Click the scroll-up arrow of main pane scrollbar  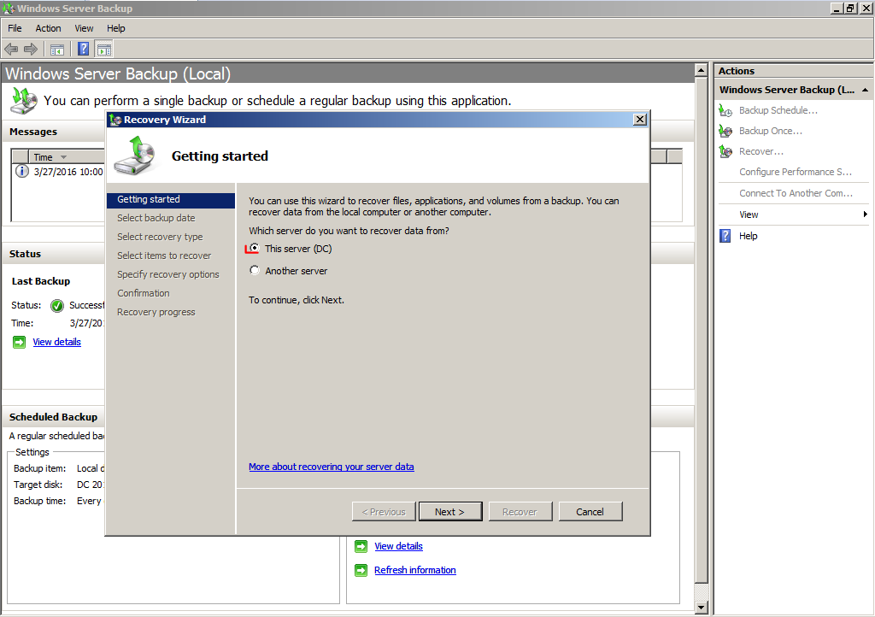click(702, 70)
